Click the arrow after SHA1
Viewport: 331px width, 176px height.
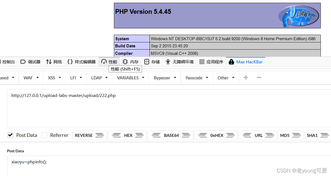click(324, 135)
